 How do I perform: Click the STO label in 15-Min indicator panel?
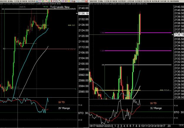pyautogui.click(x=176, y=112)
